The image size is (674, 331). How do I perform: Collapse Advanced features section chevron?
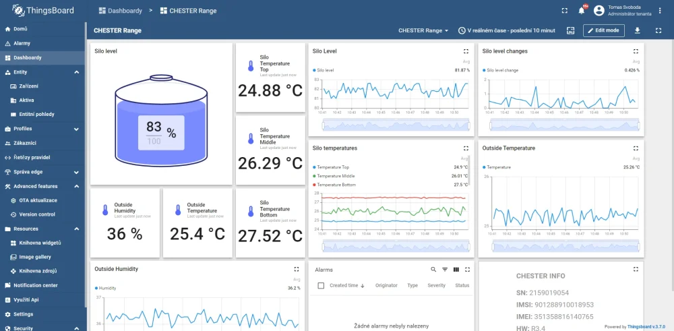click(77, 187)
